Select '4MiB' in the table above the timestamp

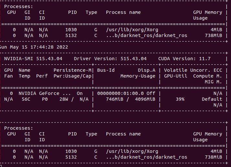click(x=216, y=30)
